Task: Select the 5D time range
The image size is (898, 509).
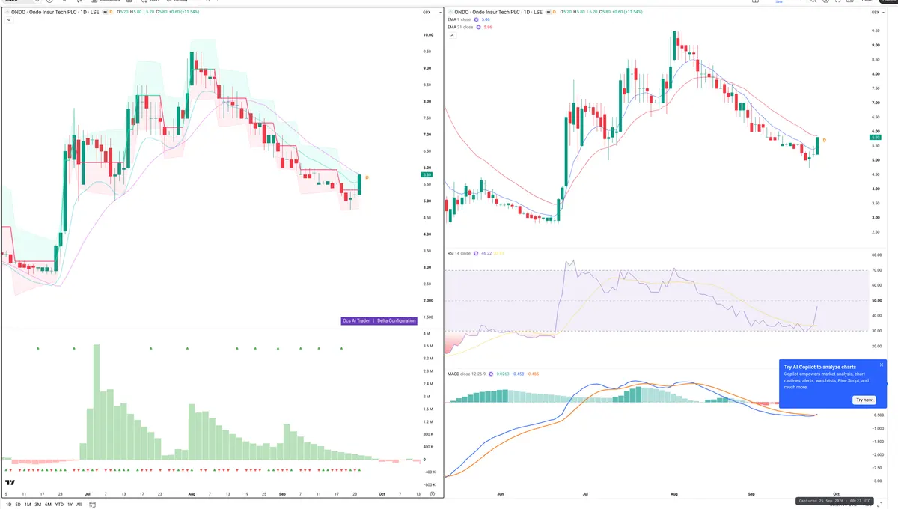Action: (x=17, y=505)
